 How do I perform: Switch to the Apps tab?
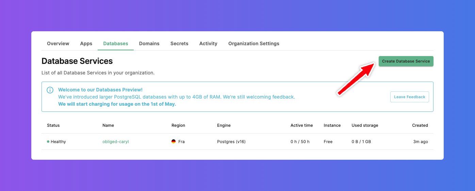pyautogui.click(x=86, y=44)
